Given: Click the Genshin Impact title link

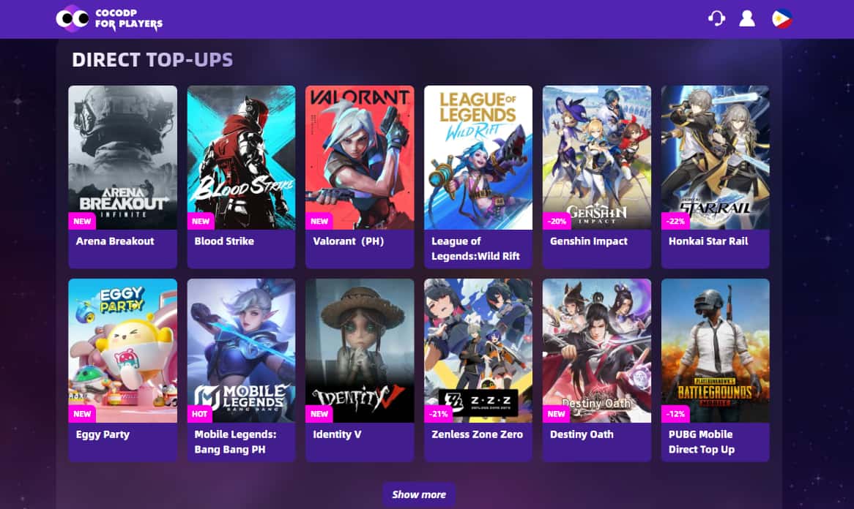Looking at the screenshot, I should (589, 241).
